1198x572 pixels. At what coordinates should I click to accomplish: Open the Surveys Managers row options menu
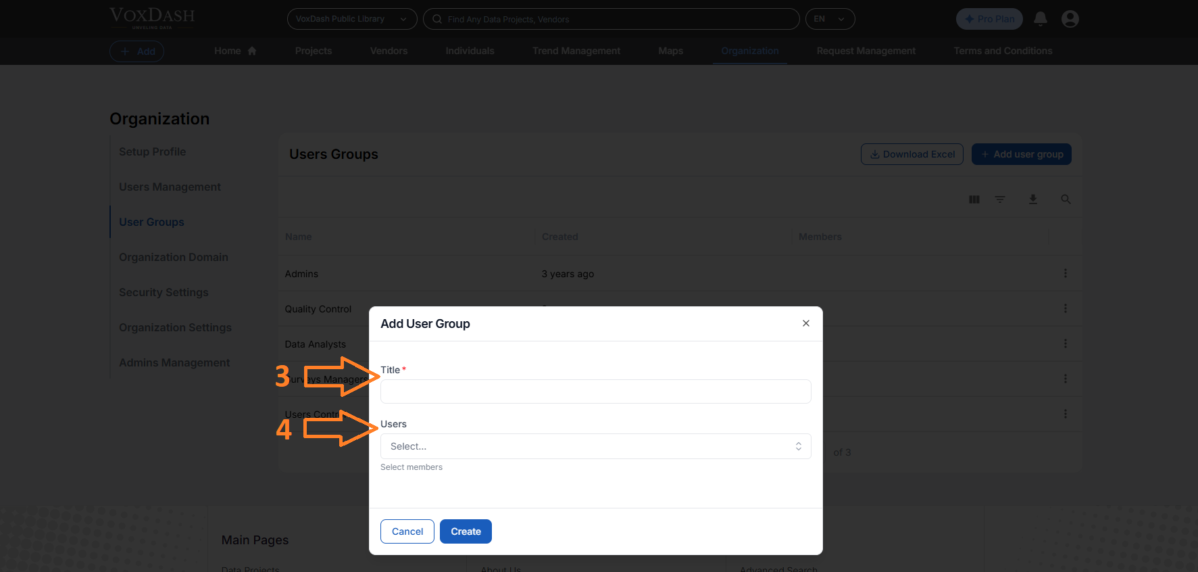pyautogui.click(x=1065, y=379)
